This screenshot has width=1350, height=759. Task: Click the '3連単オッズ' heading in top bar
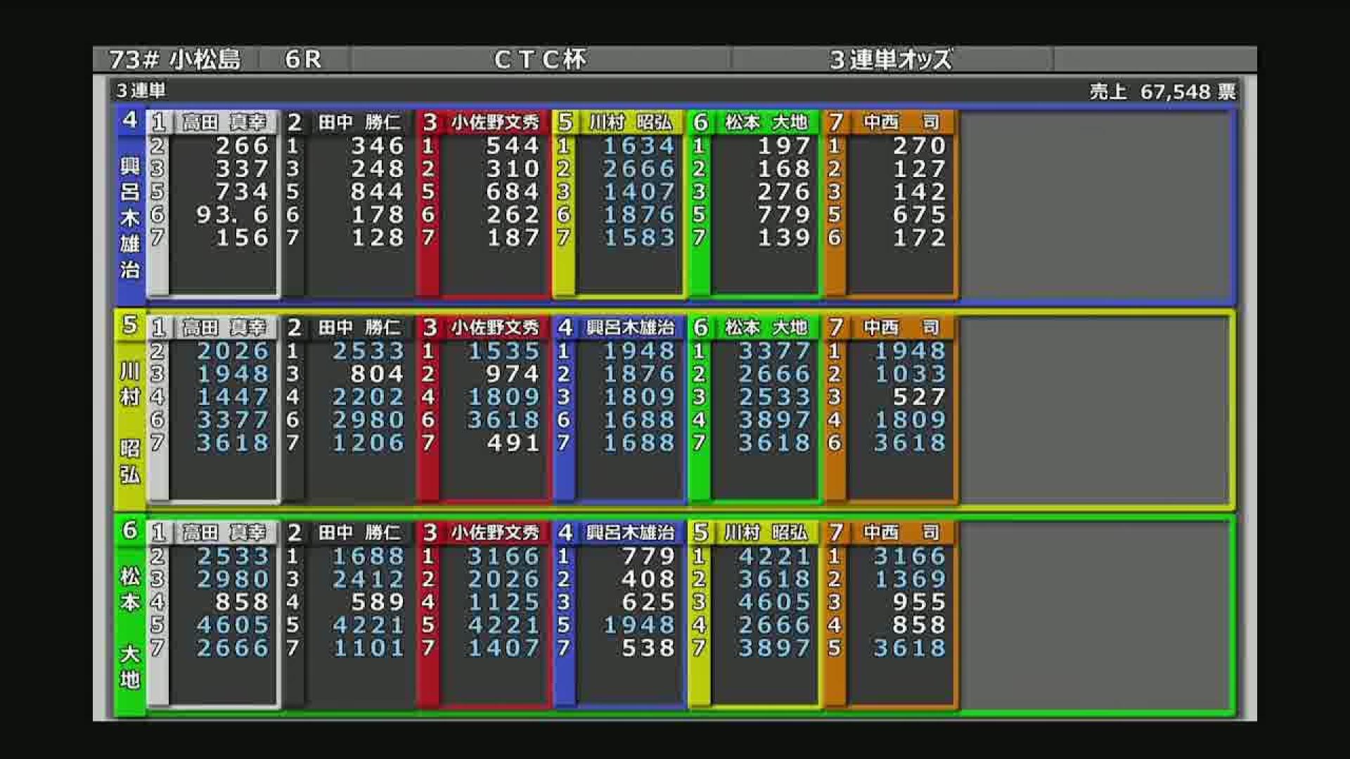tap(891, 60)
